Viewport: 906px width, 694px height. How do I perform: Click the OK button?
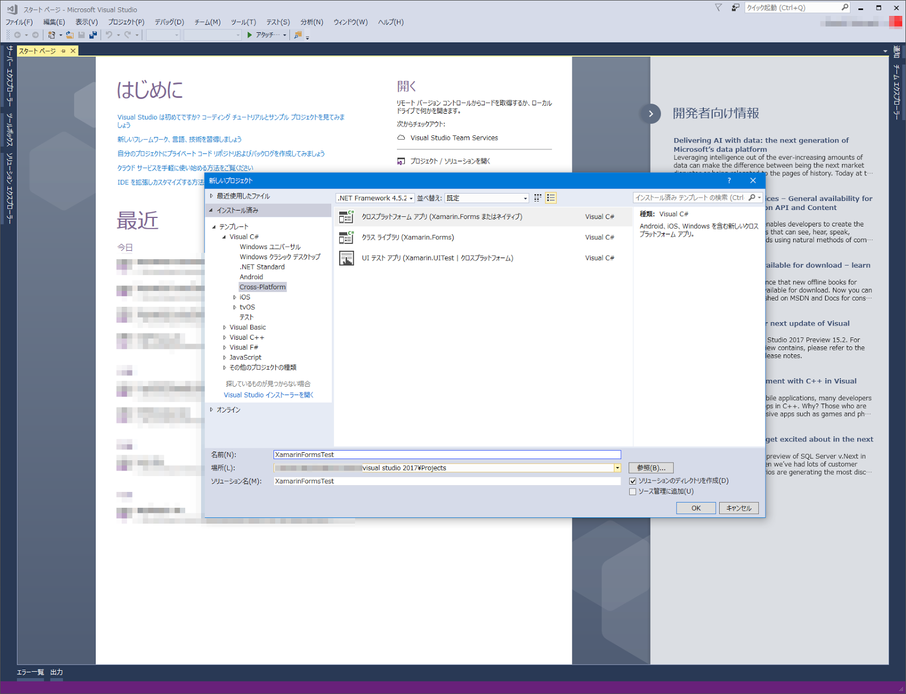(696, 508)
